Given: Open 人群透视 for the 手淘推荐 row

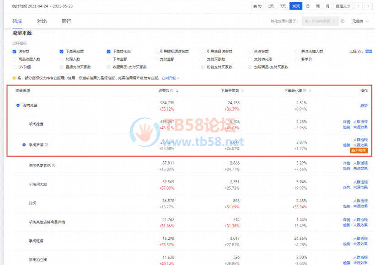Looking at the screenshot, I should click(x=360, y=140).
